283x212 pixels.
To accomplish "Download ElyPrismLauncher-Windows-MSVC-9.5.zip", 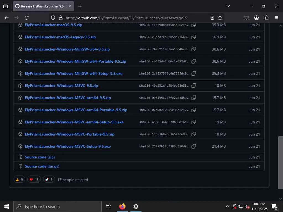I will [x=61, y=86].
